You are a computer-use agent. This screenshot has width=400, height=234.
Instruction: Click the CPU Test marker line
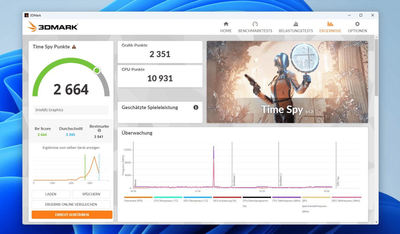(x=336, y=165)
